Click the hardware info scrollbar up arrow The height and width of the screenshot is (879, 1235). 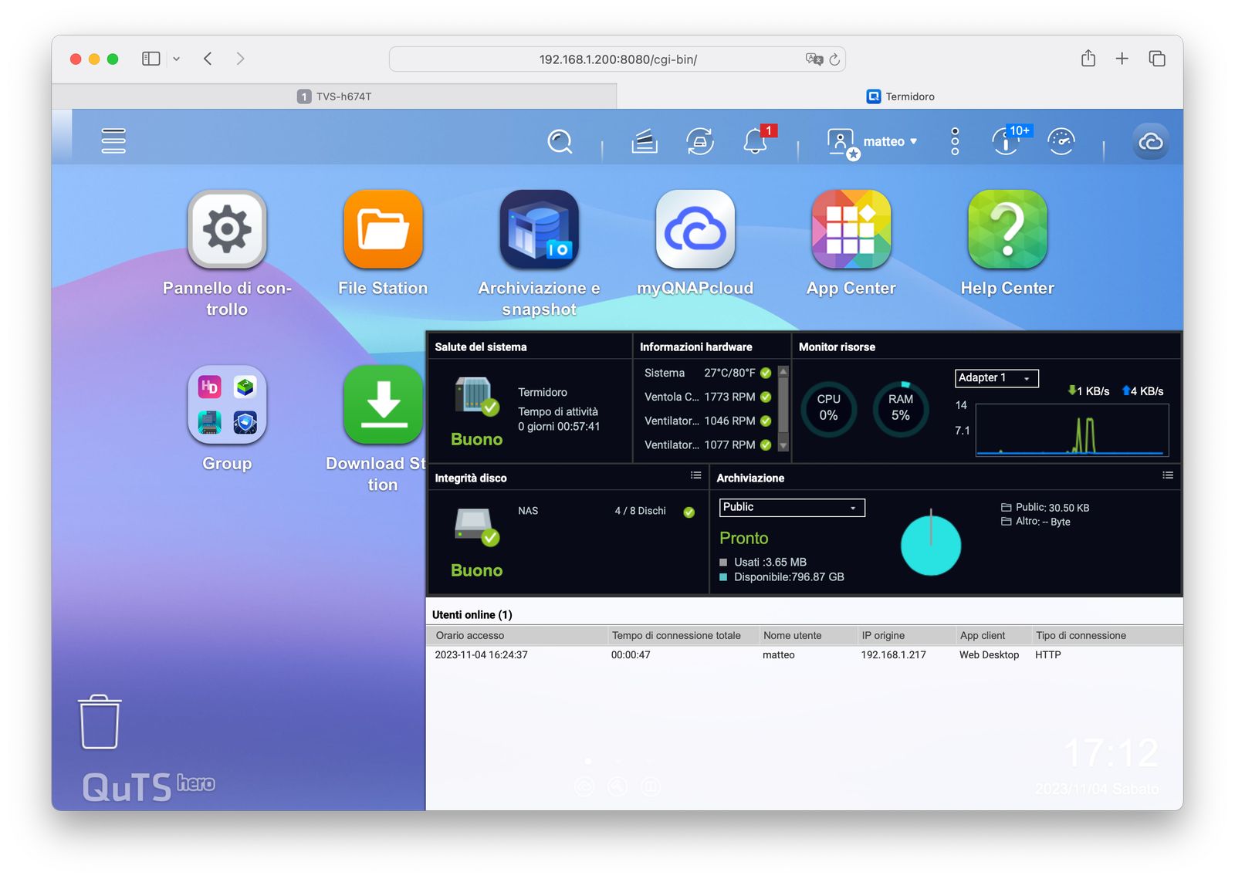click(783, 371)
